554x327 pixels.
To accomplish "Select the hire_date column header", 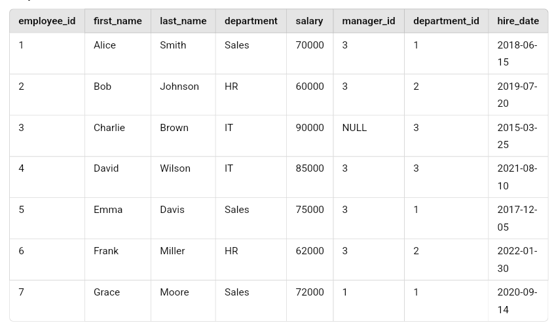I will coord(517,21).
